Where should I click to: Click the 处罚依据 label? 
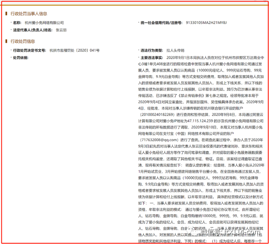tap(21, 58)
